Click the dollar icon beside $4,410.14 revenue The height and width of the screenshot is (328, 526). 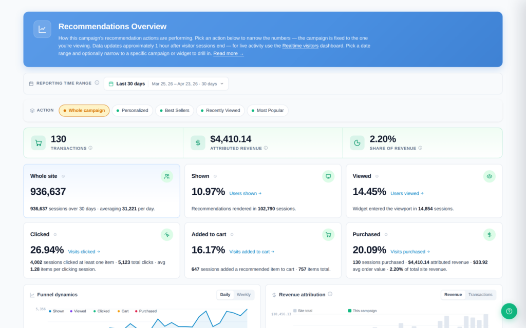(198, 143)
